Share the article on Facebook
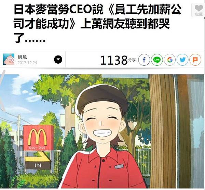The image size is (205, 190). [x=144, y=60]
